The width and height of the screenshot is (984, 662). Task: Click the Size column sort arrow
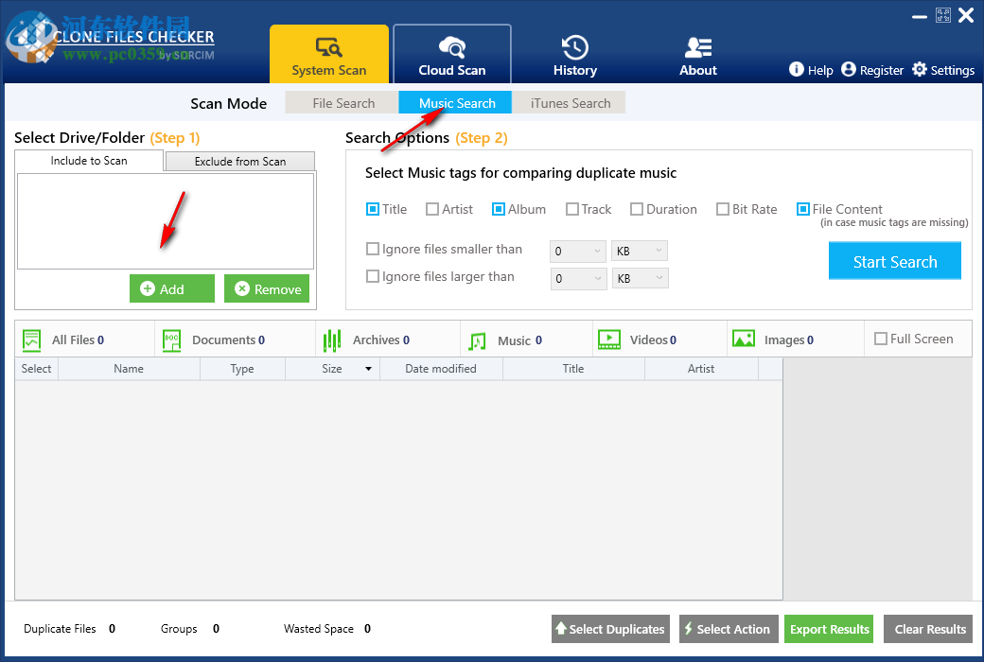point(368,369)
